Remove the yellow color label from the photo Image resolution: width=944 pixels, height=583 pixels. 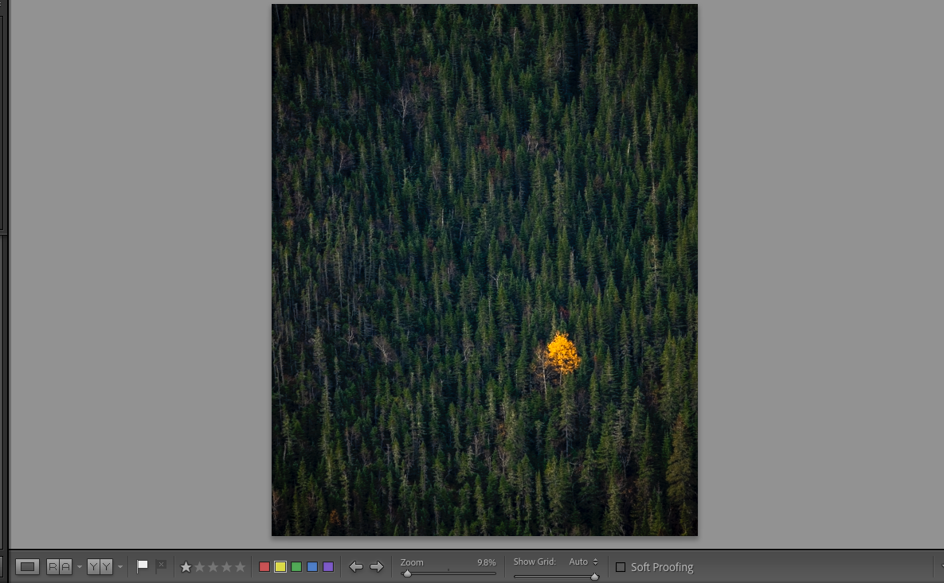point(280,566)
